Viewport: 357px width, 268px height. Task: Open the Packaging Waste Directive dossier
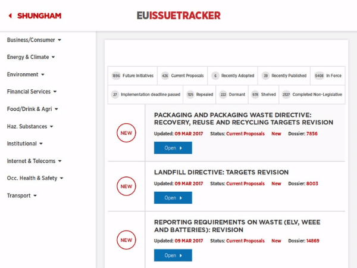click(173, 148)
